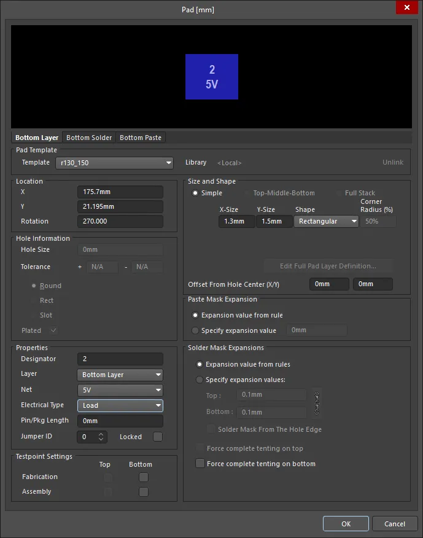The width and height of the screenshot is (423, 538).
Task: Click the solder mask Bottom expansion field
Action: pos(271,412)
